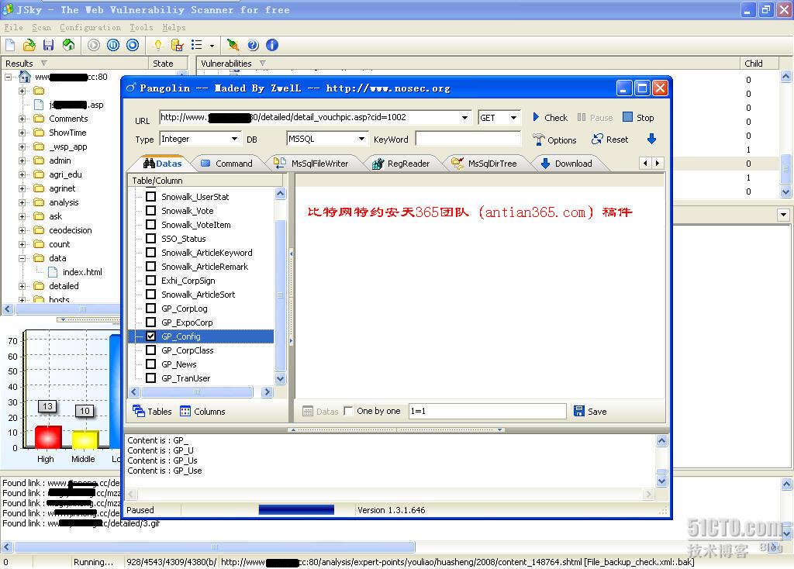Expand the admin folder node
The width and height of the screenshot is (794, 569).
pos(22,161)
